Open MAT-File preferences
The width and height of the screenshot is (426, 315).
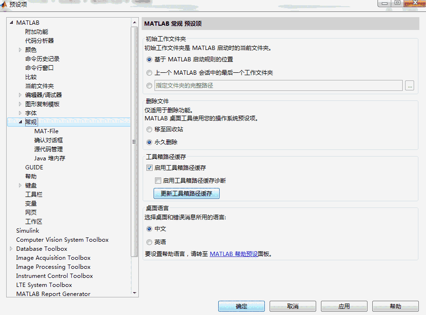(x=47, y=131)
